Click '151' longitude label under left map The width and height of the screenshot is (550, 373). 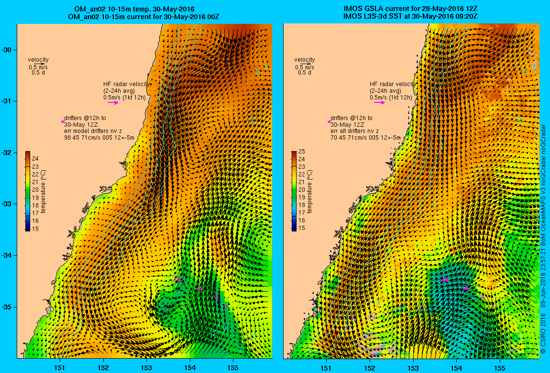[60, 368]
